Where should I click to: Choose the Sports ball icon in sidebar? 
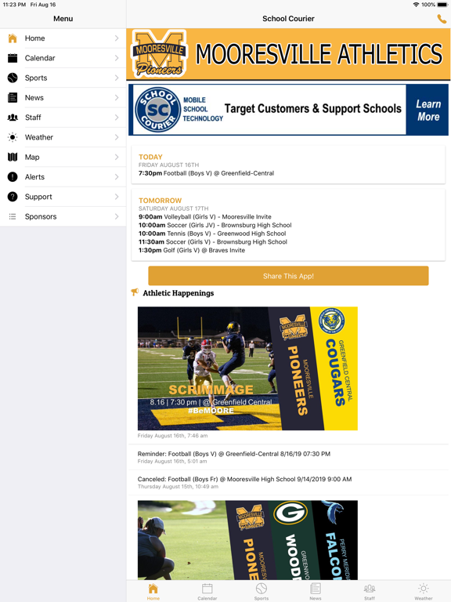pyautogui.click(x=13, y=78)
